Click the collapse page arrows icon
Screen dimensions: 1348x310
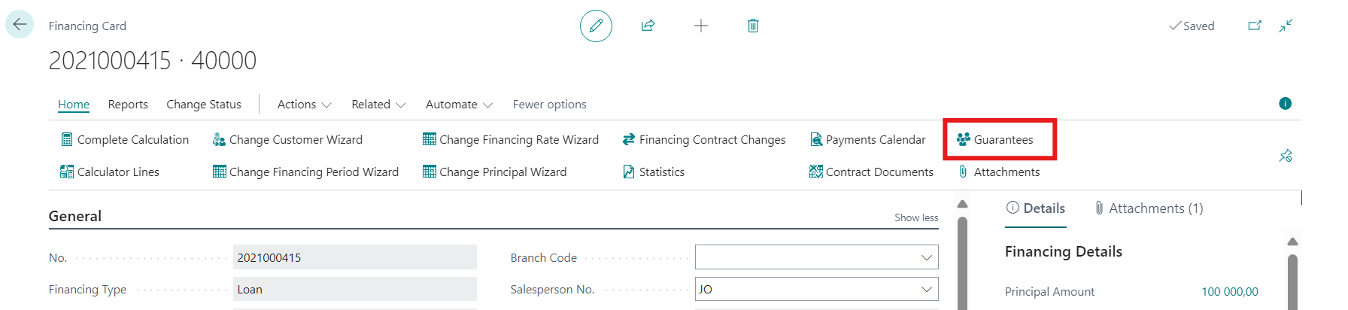(x=1286, y=26)
